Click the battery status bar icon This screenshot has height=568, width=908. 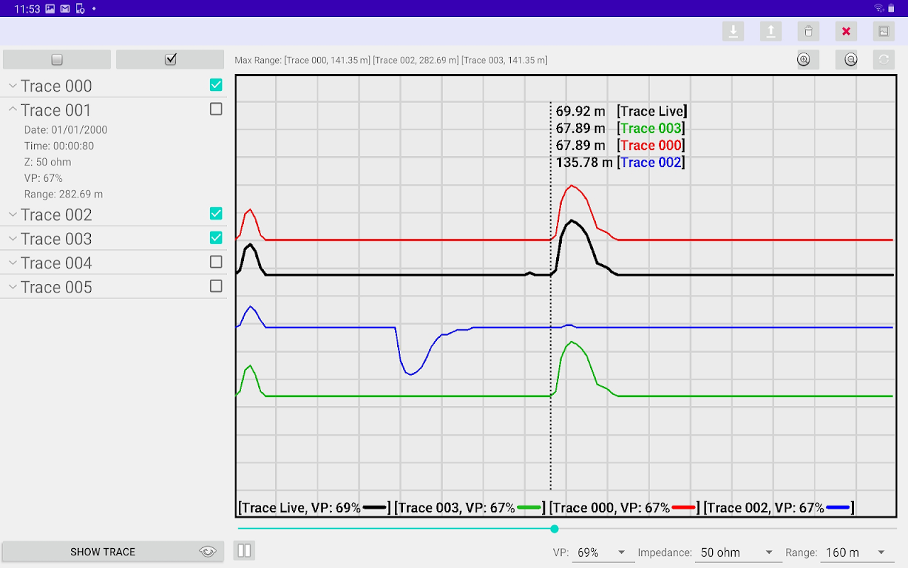(892, 9)
